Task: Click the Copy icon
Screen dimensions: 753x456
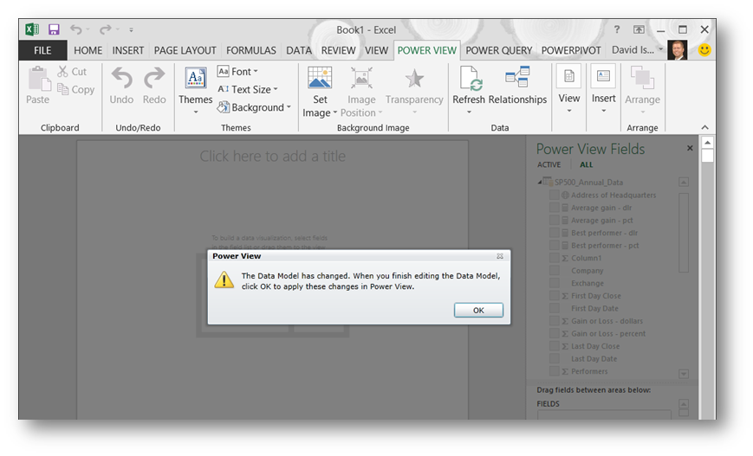Action: (x=63, y=89)
